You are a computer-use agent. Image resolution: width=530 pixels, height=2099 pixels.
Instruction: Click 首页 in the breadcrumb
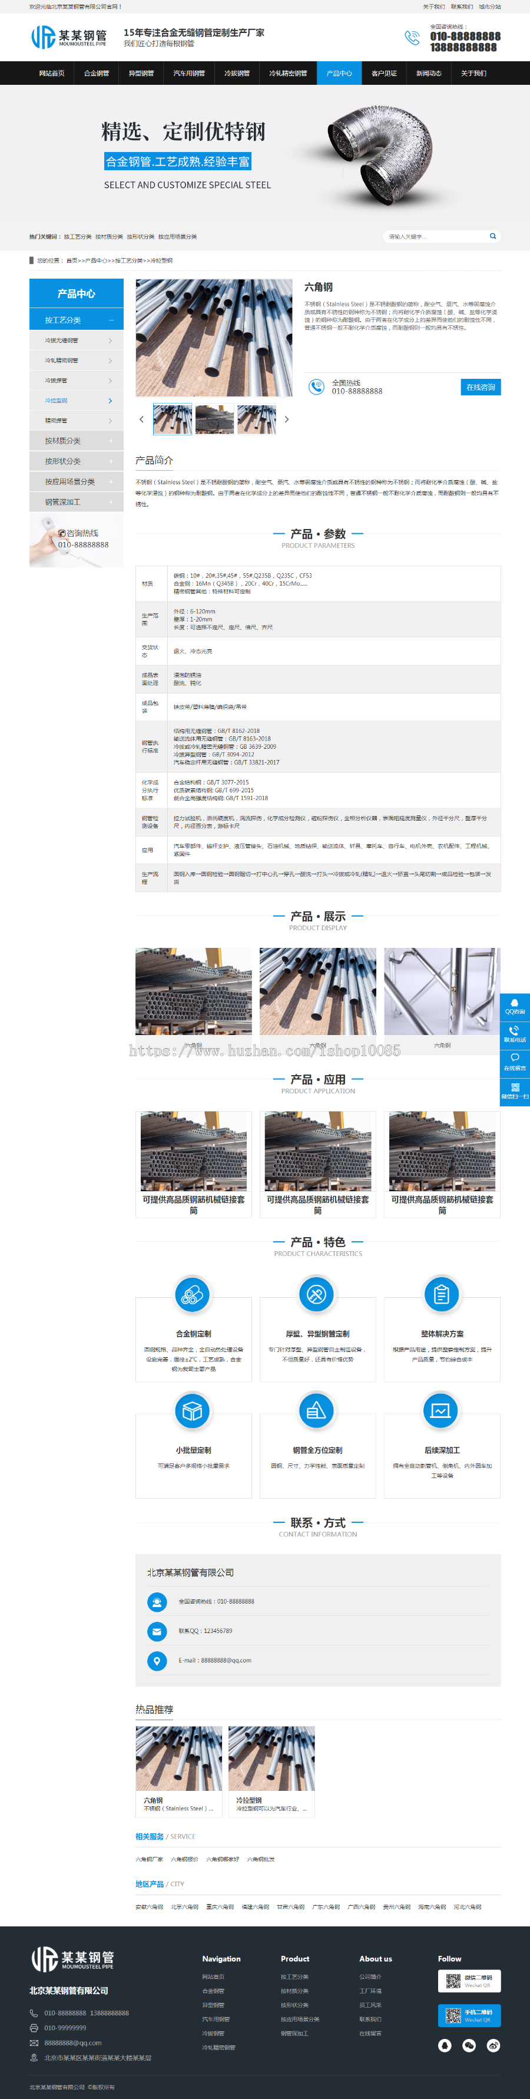(x=72, y=261)
